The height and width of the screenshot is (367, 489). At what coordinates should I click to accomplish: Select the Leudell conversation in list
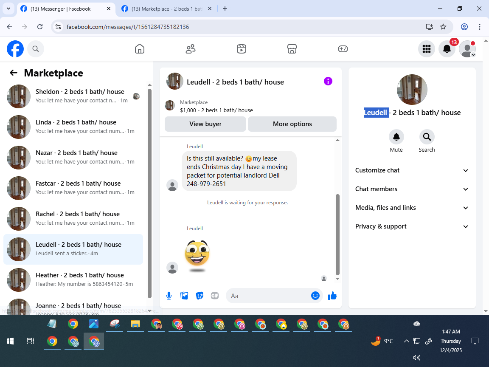point(73,249)
